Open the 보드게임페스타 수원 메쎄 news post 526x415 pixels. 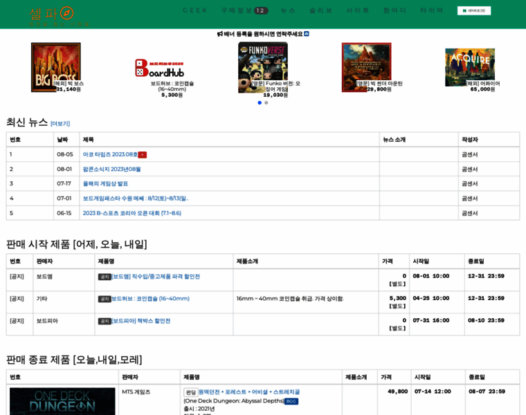pos(136,199)
